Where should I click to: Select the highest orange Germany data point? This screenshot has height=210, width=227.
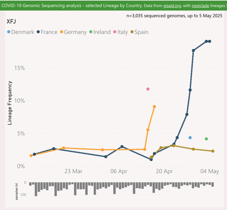click(154, 107)
